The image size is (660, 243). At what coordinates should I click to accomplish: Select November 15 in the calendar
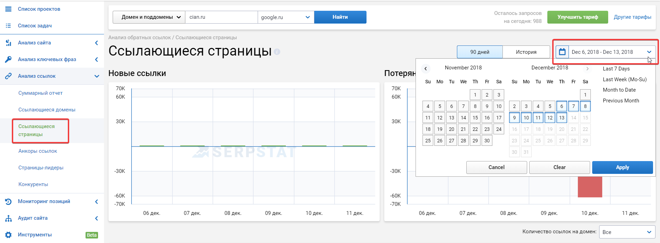[475, 118]
